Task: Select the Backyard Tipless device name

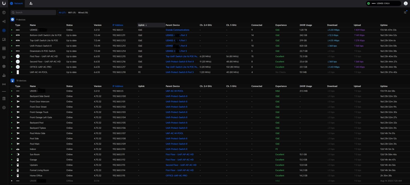Action: point(38,128)
